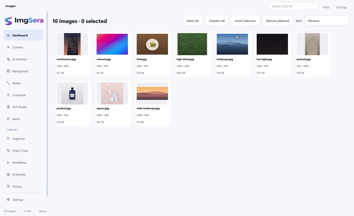
Task: Click the Dashboard home icon
Action: point(8,35)
